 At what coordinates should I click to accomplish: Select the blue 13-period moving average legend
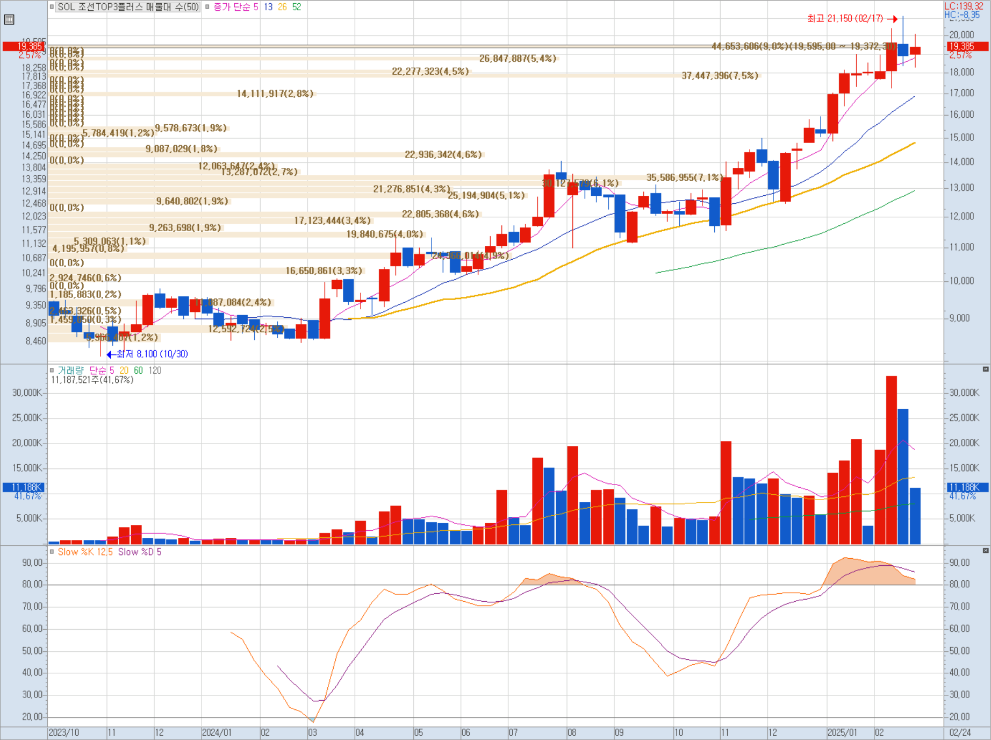click(x=268, y=7)
